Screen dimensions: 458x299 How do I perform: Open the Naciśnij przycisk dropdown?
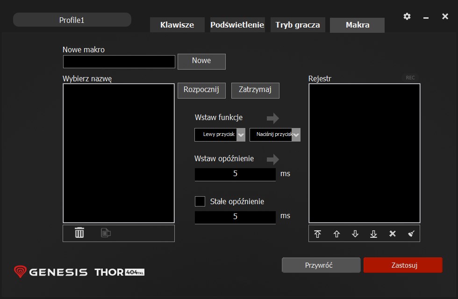pyautogui.click(x=275, y=135)
